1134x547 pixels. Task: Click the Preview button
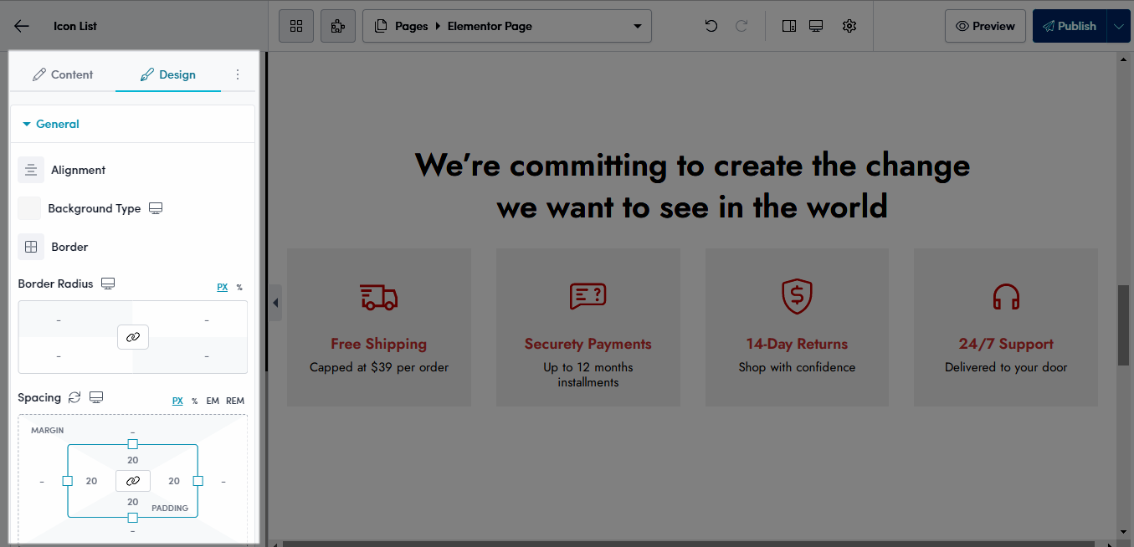click(x=985, y=26)
